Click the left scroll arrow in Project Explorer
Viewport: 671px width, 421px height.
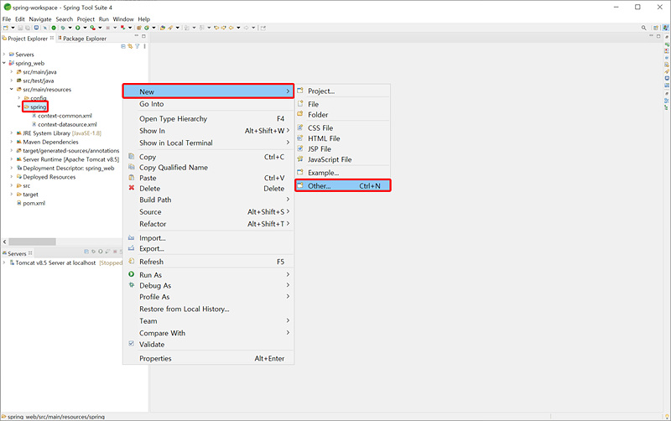5,242
